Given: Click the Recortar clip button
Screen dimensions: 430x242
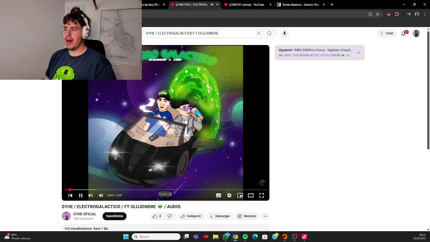Looking at the screenshot, I should 247,216.
